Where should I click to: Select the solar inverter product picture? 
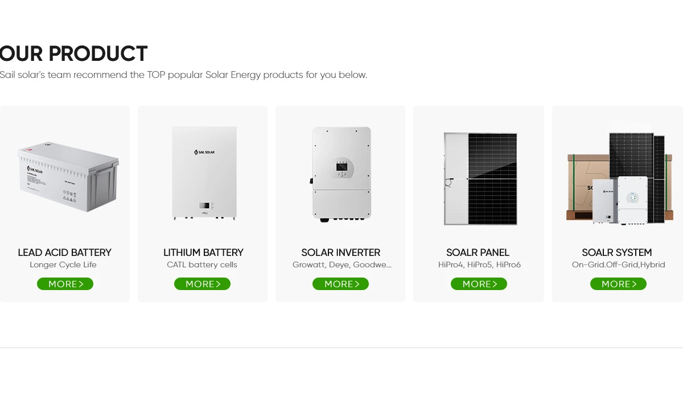click(x=340, y=173)
